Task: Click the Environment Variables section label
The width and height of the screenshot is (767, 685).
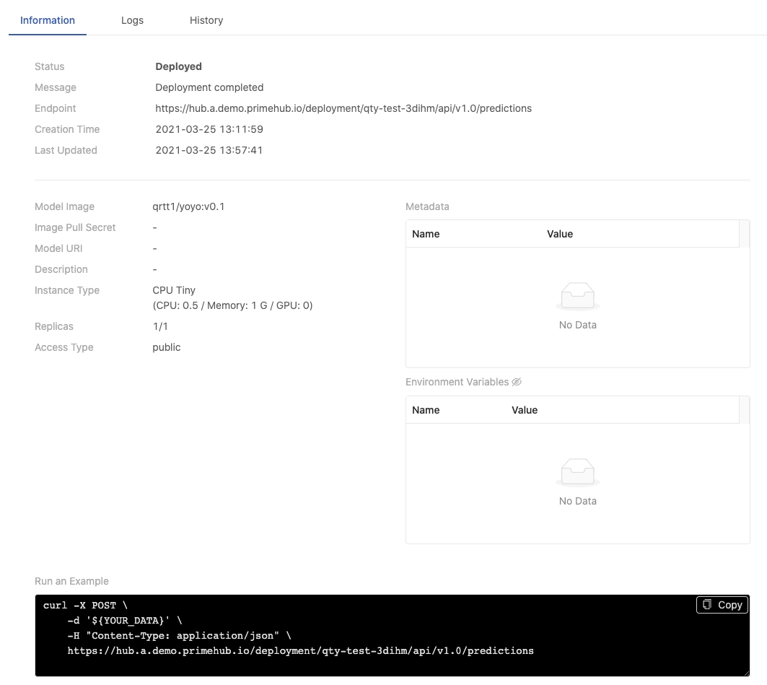Action: (457, 382)
